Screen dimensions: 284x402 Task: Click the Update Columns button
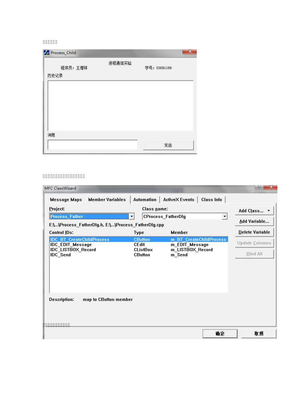click(254, 243)
